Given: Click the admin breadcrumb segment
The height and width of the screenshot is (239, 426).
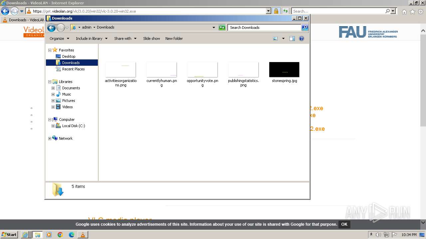Looking at the screenshot, I should point(87,27).
